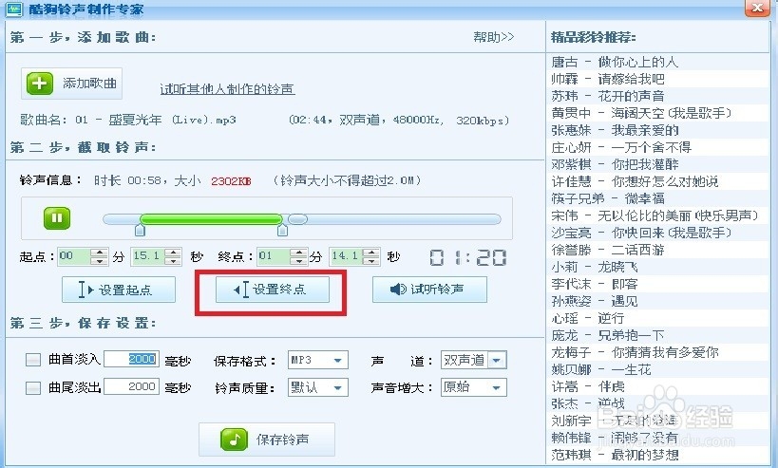Select the start-point slider marker
This screenshot has width=778, height=468.
coord(140,230)
